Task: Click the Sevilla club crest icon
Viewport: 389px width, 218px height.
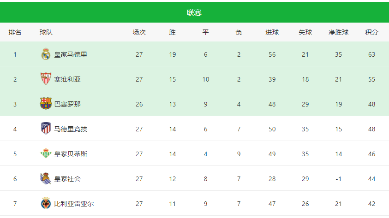Action: [x=46, y=79]
